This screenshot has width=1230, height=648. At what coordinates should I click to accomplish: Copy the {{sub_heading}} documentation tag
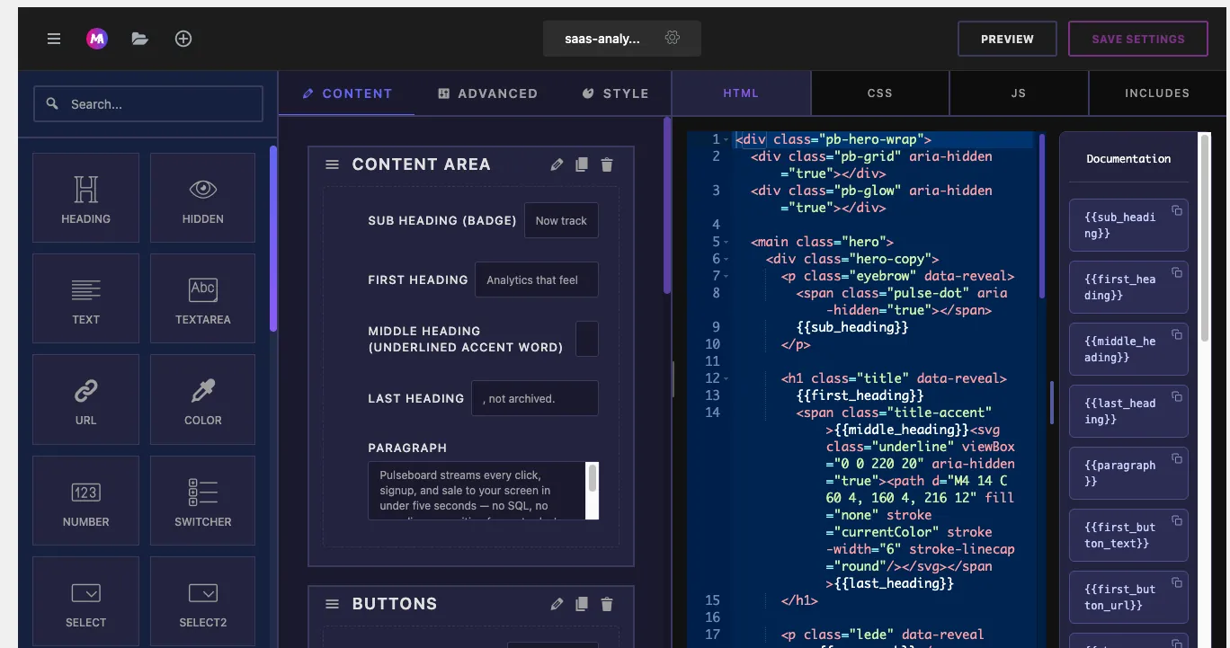click(x=1177, y=210)
